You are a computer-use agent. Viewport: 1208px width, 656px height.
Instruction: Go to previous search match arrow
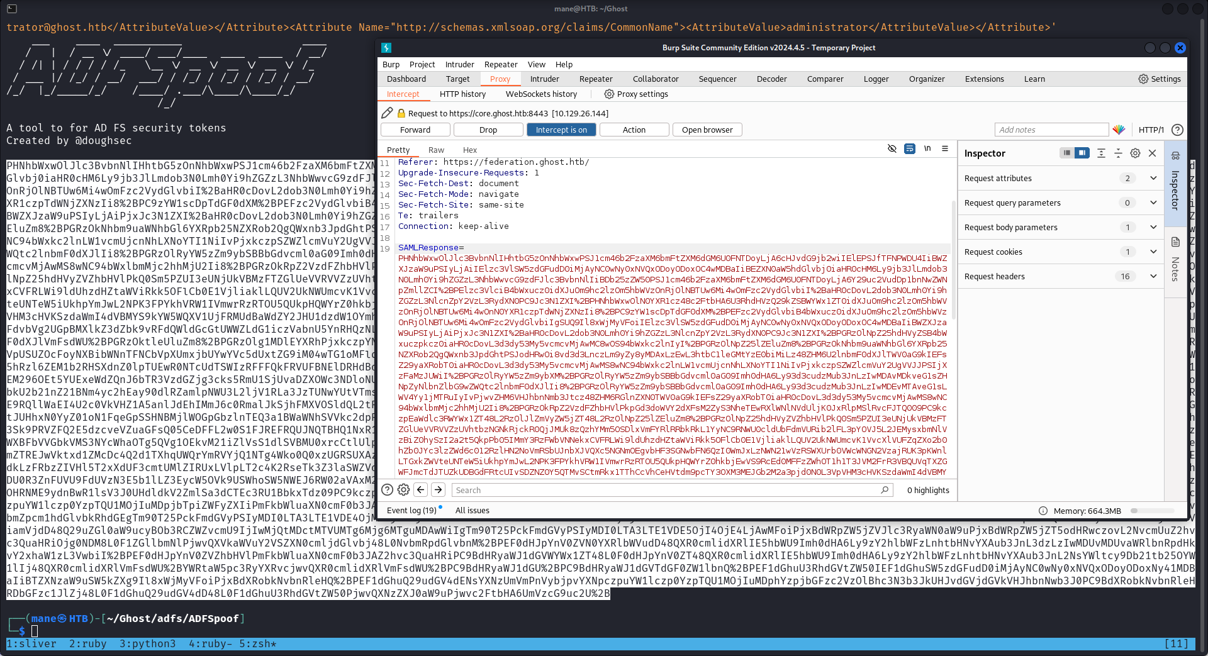(421, 490)
